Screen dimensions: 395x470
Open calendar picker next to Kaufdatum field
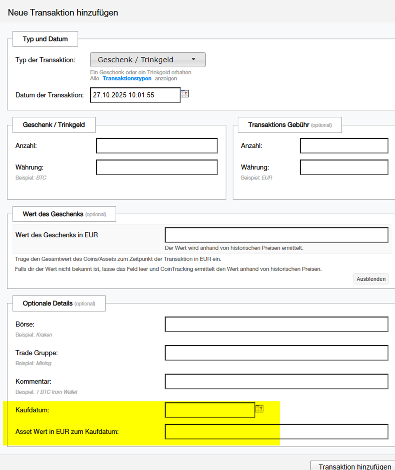[x=259, y=408]
